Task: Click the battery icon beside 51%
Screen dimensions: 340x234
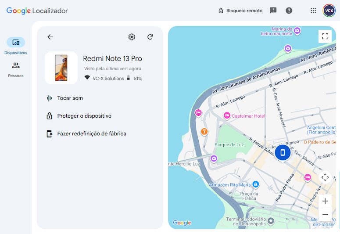Action: click(x=129, y=78)
